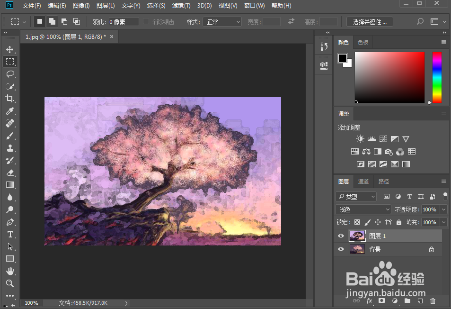Open the 不透明度 opacity dropdown arrow
The width and height of the screenshot is (451, 309).
click(x=444, y=209)
